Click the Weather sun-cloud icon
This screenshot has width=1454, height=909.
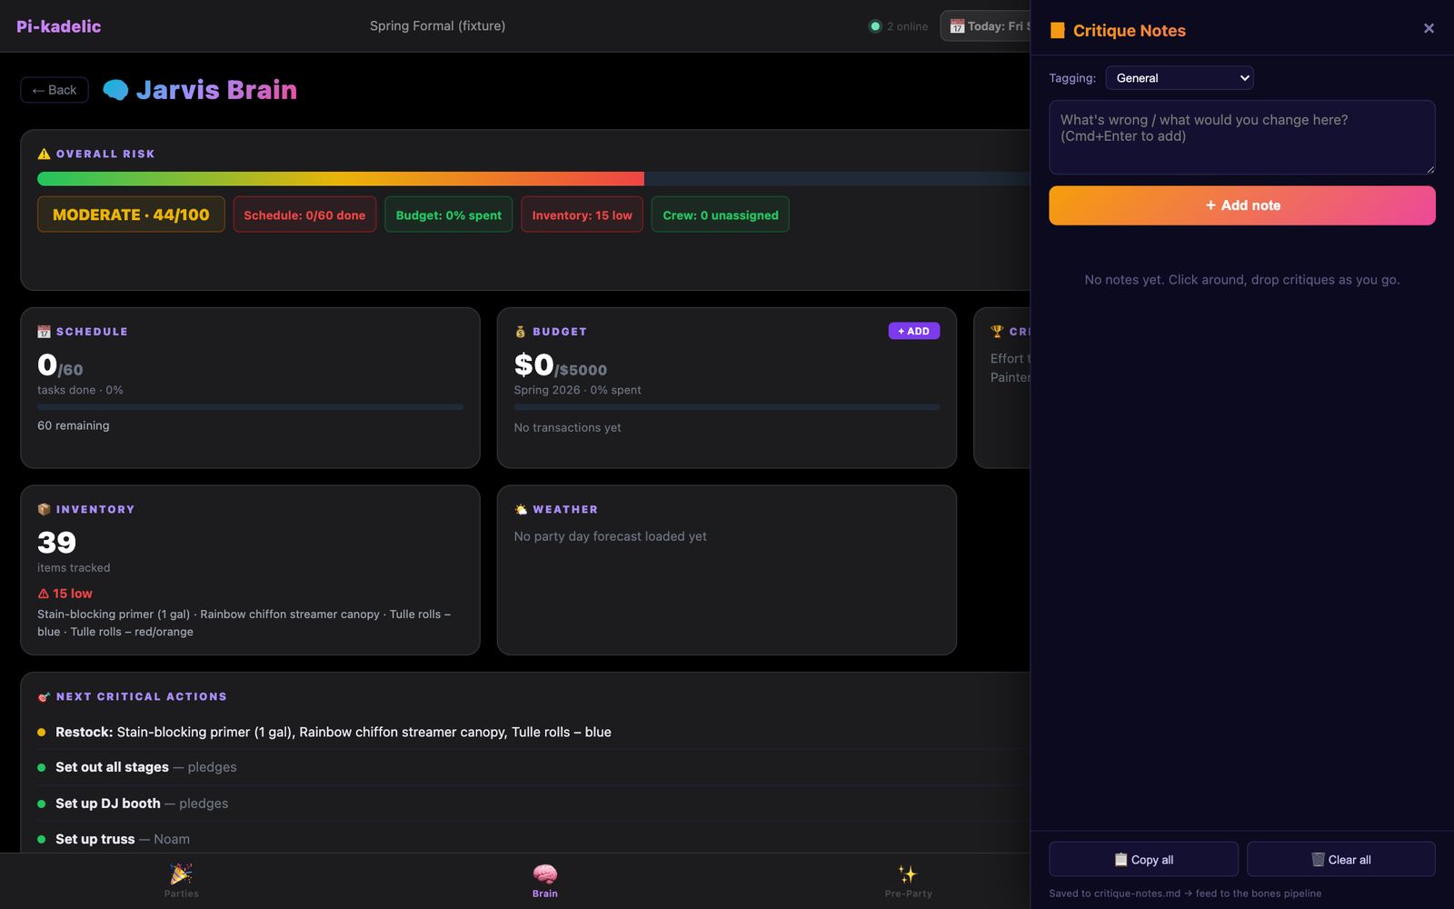(x=521, y=509)
